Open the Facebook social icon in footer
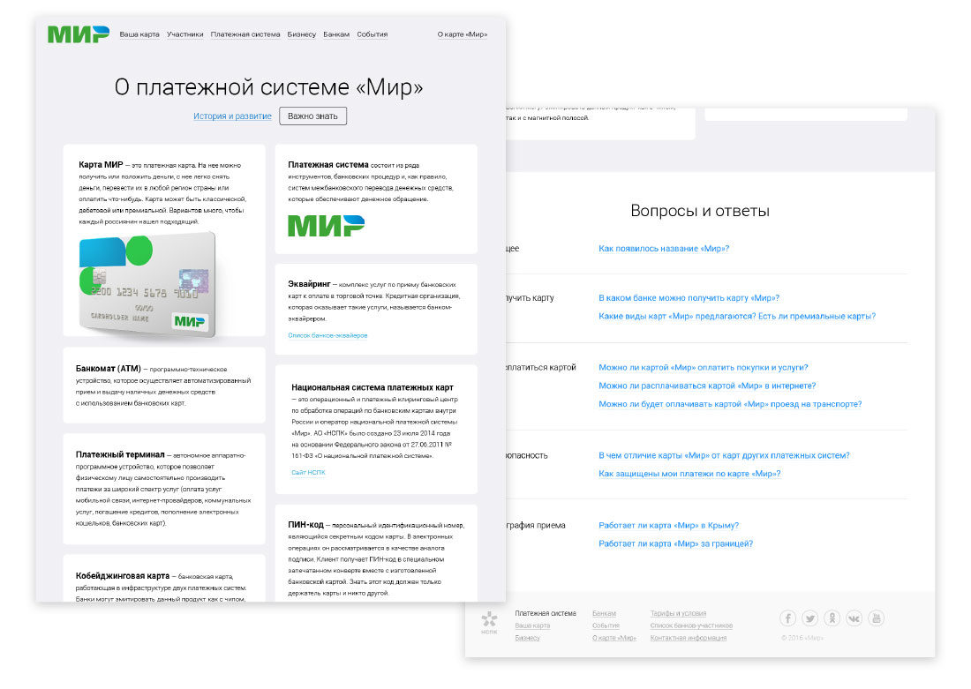 [x=787, y=618]
